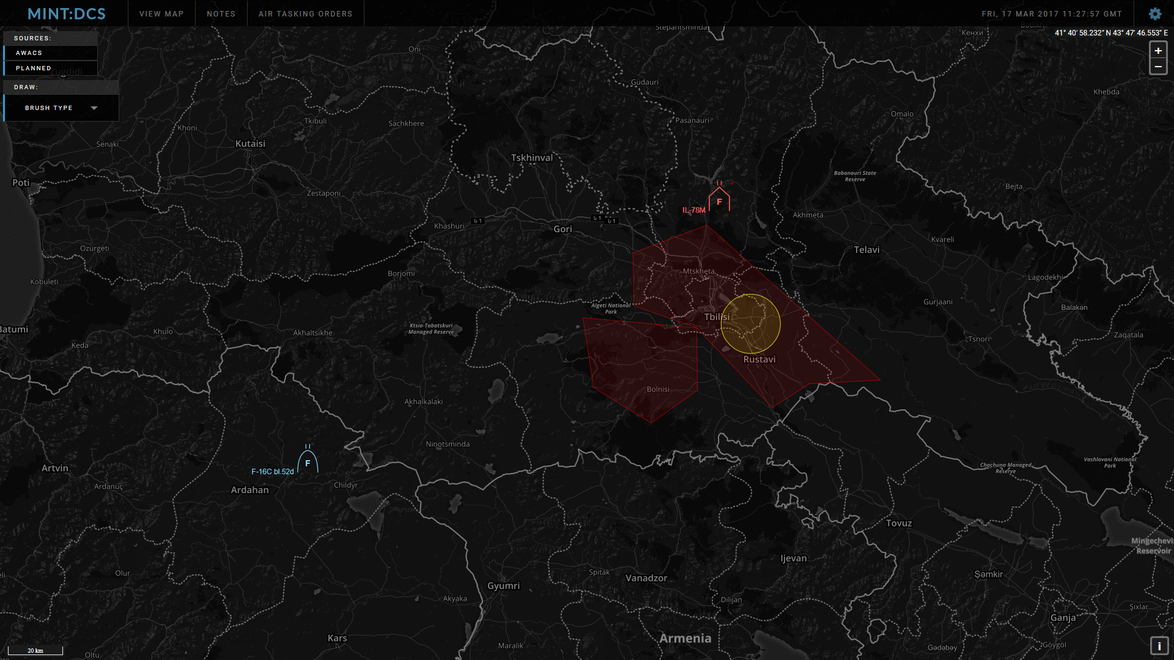This screenshot has height=660, width=1174.
Task: Click the Tovuz town label
Action: (x=899, y=524)
